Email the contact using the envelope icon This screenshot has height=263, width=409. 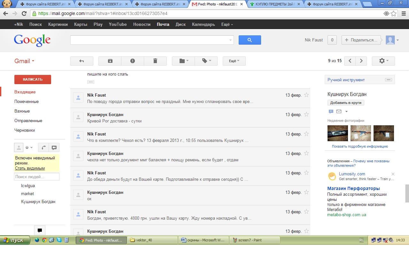click(x=339, y=112)
